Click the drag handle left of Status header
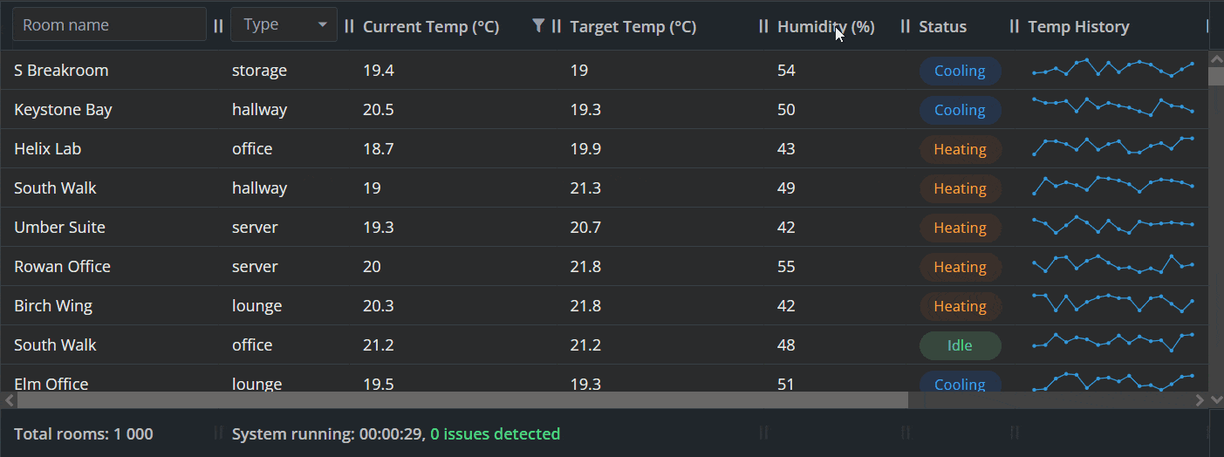The height and width of the screenshot is (457, 1224). click(905, 26)
